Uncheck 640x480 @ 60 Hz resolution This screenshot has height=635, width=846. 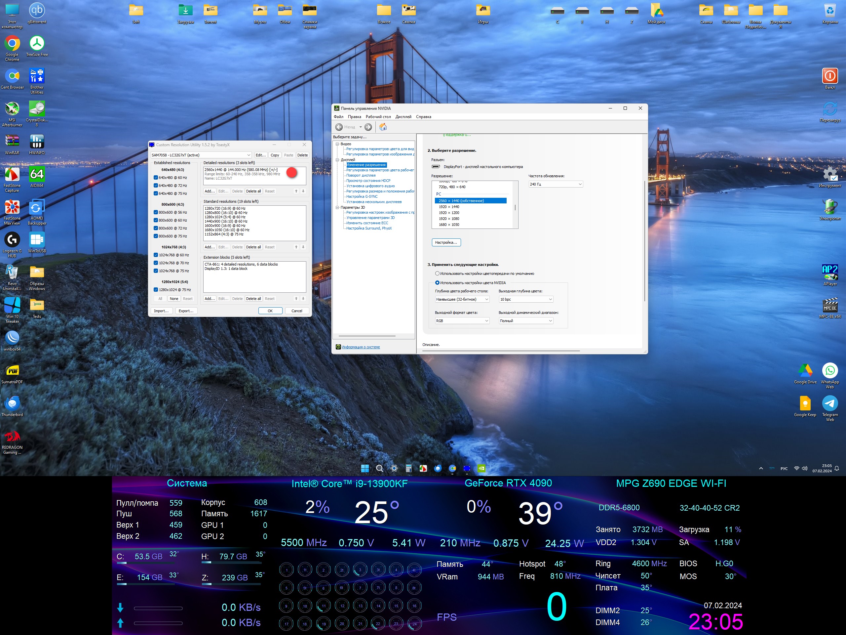coord(156,178)
